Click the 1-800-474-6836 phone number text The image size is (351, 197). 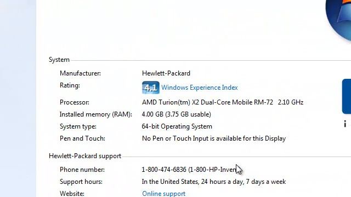(164, 170)
